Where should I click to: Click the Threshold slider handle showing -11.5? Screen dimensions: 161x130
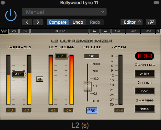18,74
